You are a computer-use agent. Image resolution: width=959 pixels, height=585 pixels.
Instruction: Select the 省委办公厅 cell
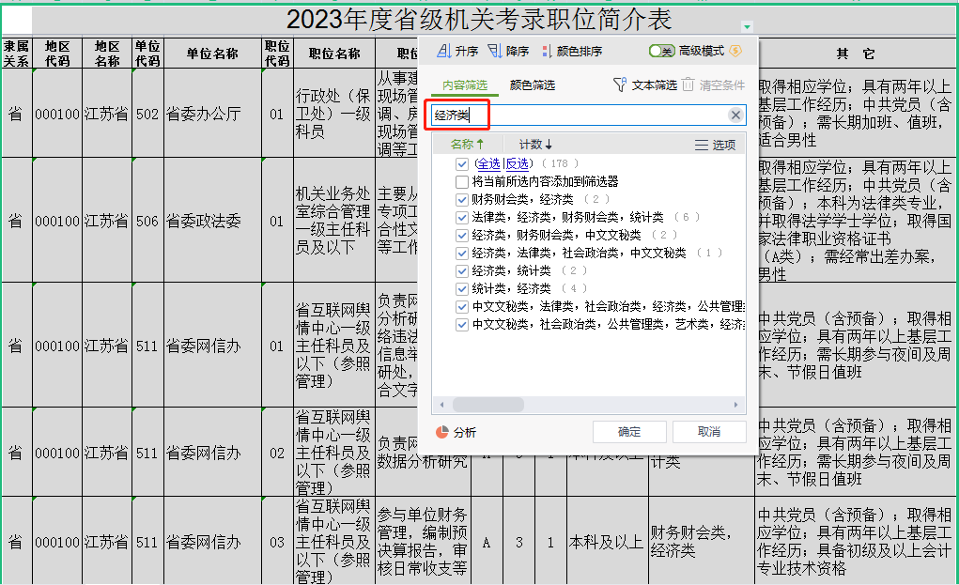[x=212, y=114]
